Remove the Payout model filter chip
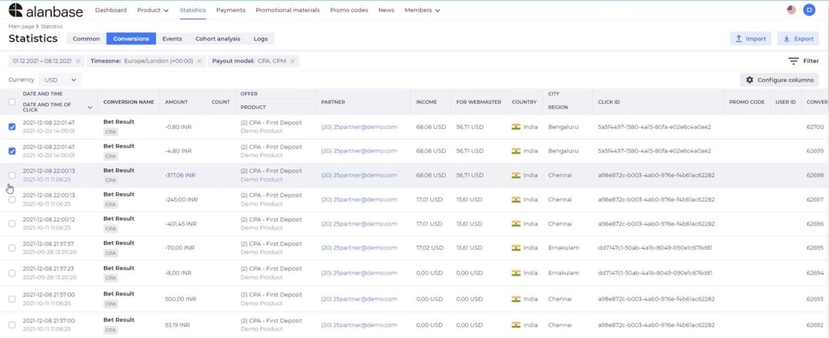Image resolution: width=829 pixels, height=338 pixels. point(293,61)
